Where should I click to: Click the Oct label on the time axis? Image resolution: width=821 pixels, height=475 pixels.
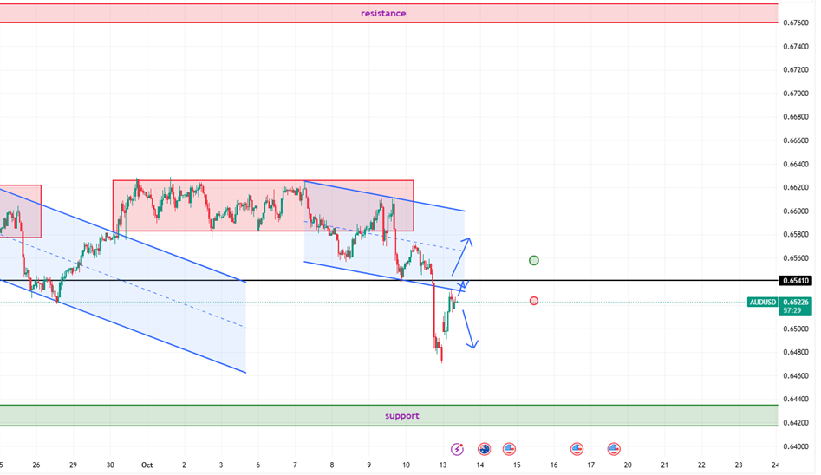coord(147,465)
